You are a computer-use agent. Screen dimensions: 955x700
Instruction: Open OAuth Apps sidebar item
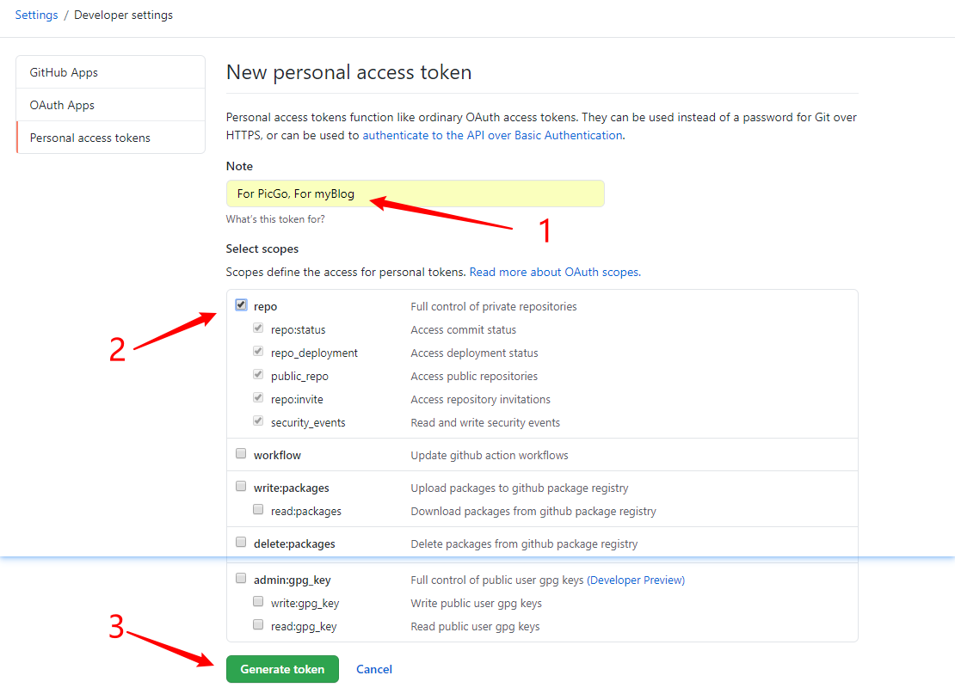(62, 105)
